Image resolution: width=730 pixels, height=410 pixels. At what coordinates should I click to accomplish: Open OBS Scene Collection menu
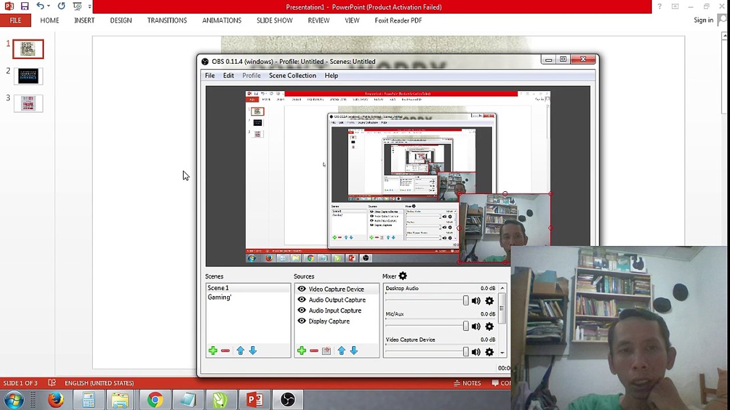[x=293, y=75]
